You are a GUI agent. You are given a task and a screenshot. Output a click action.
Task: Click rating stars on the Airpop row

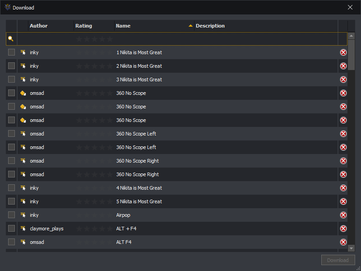pyautogui.click(x=94, y=215)
